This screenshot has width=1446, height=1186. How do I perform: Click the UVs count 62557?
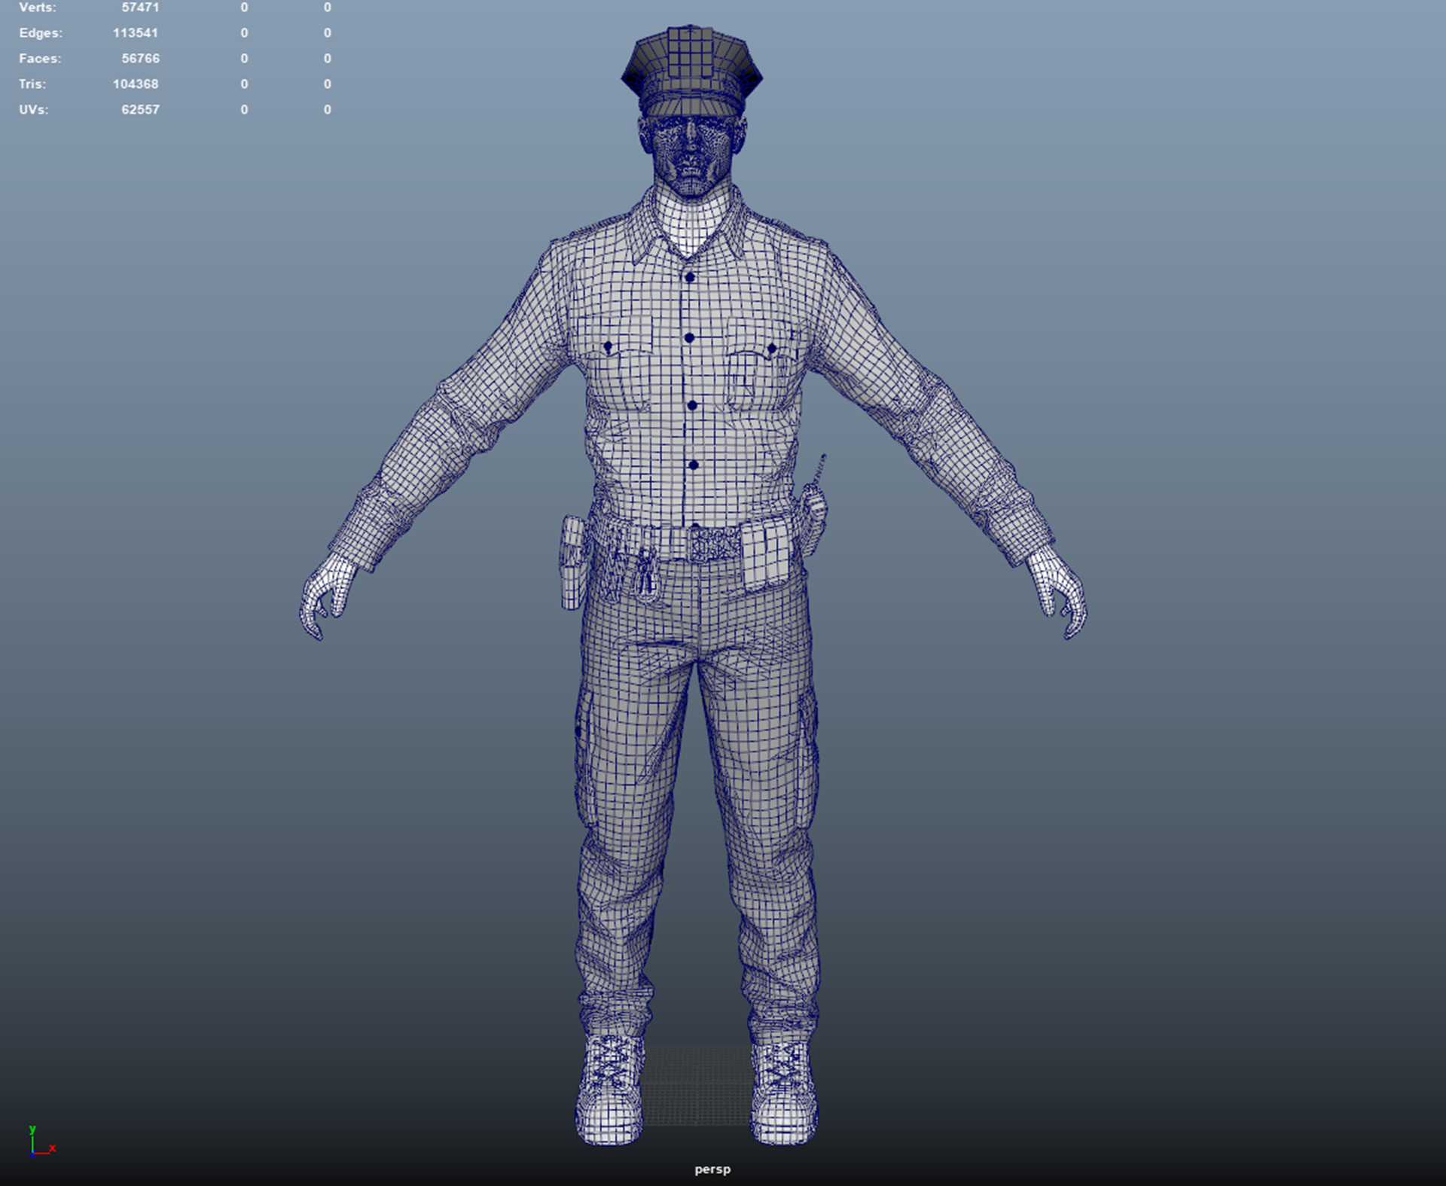coord(141,110)
